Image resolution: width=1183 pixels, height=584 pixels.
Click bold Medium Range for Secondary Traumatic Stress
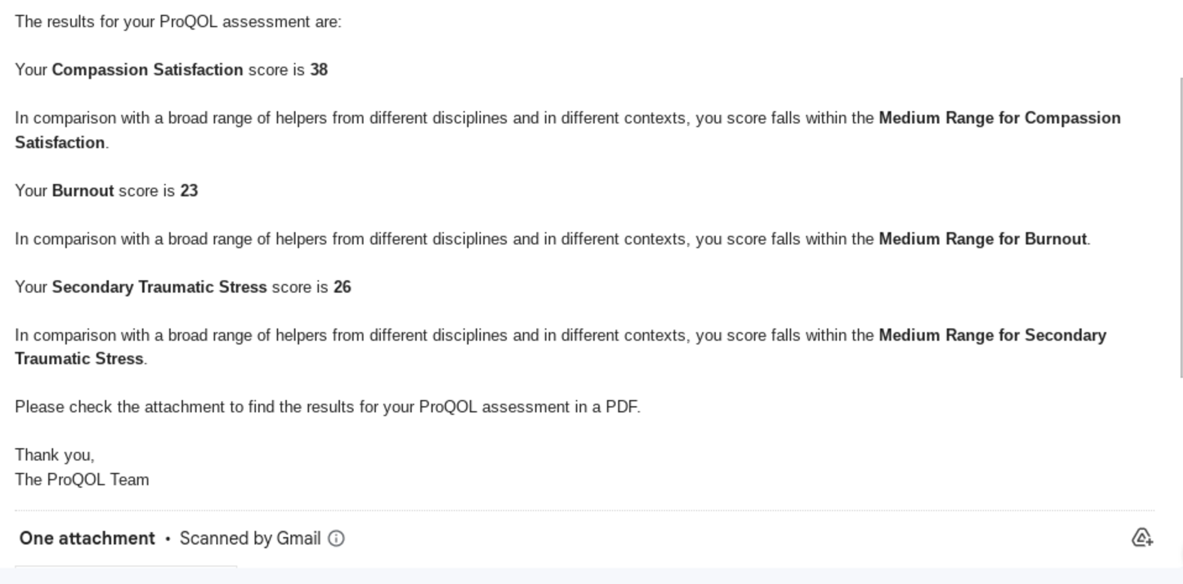point(992,335)
